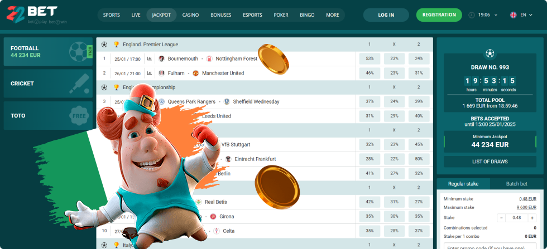Click trophy icon in Championship header
This screenshot has height=249, width=547.
point(116,87)
